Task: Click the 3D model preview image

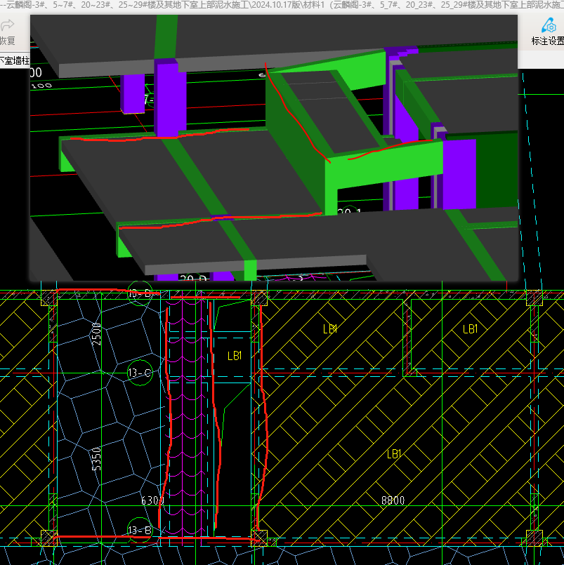Action: tap(274, 147)
